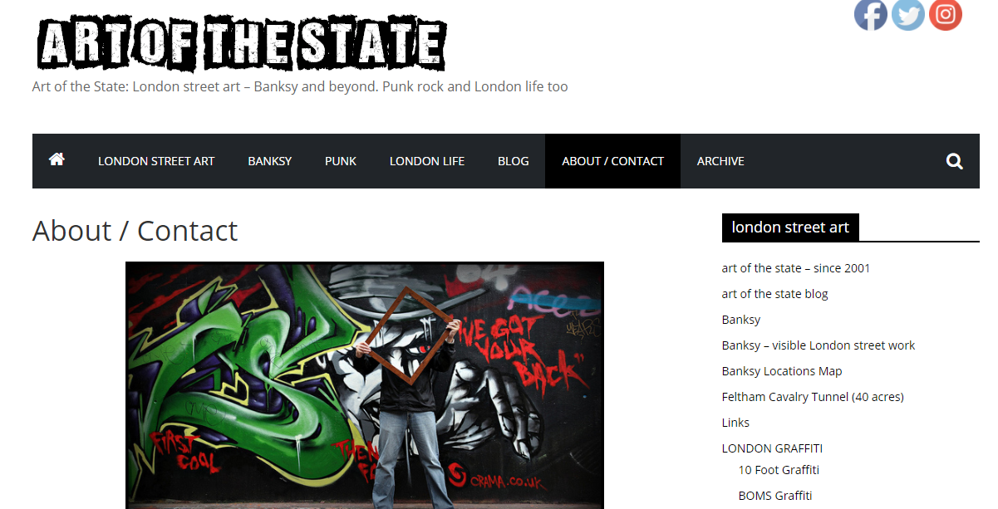Open the Instagram social icon
This screenshot has height=509, width=998.
[x=946, y=14]
